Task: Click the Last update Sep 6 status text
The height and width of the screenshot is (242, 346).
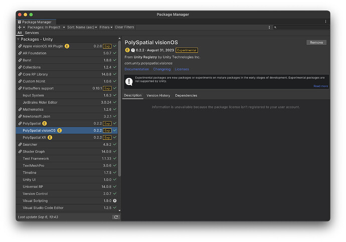Action: click(x=38, y=217)
